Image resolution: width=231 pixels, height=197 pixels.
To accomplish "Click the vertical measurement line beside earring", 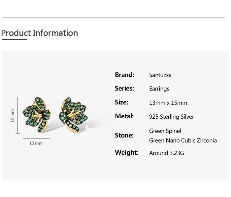I will 18,115.
